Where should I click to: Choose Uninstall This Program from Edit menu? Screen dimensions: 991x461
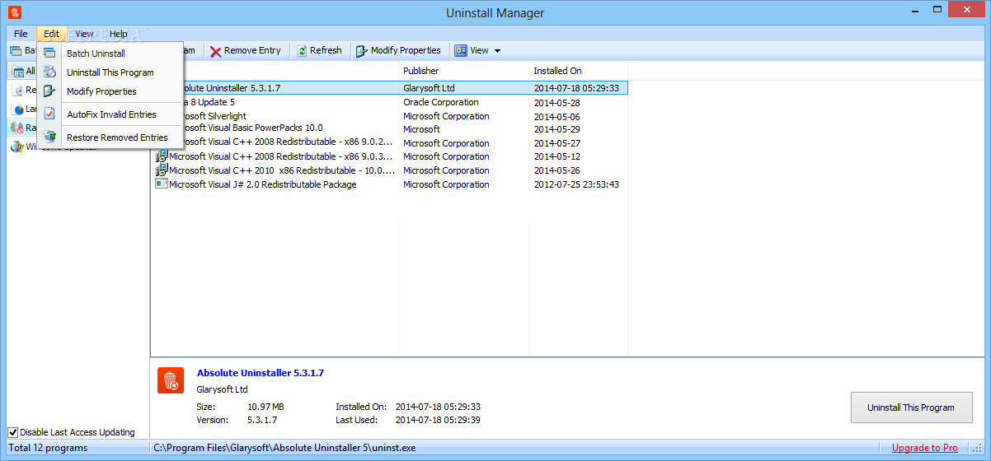click(110, 72)
